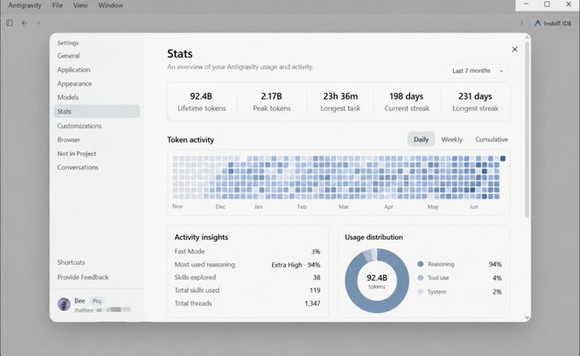
Task: Maximize the Antigravity window
Action: [x=547, y=4]
